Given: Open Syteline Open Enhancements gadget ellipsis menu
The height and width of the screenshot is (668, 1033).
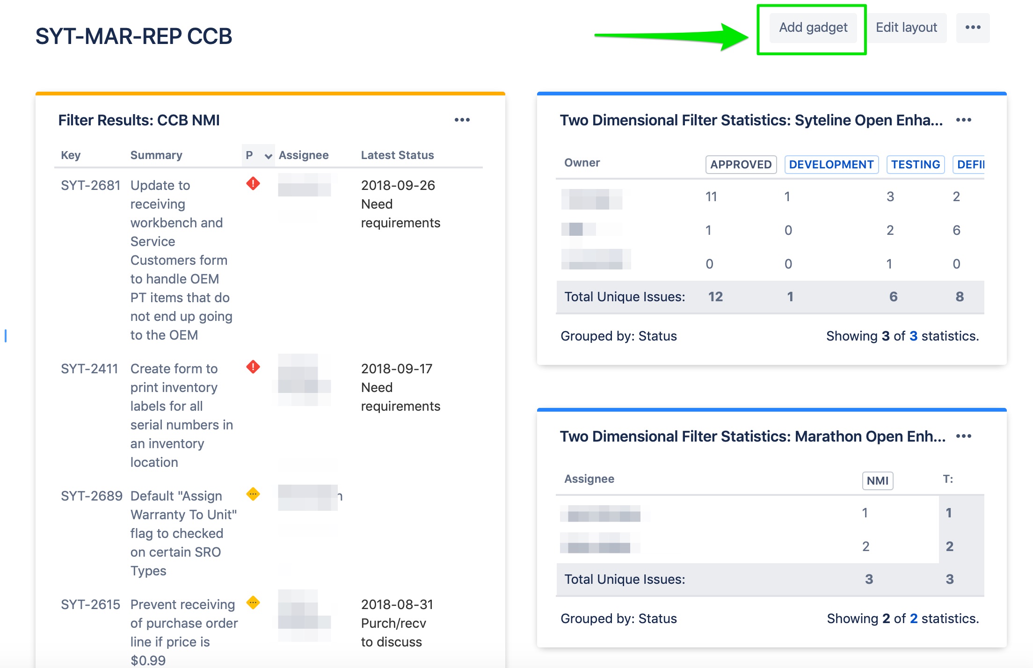Looking at the screenshot, I should click(963, 120).
